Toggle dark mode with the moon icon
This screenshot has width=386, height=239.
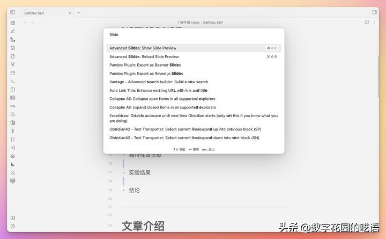(13, 164)
